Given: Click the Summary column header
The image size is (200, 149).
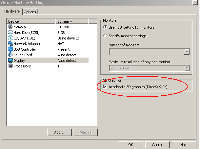Looking at the screenshot, I should 71,21.
